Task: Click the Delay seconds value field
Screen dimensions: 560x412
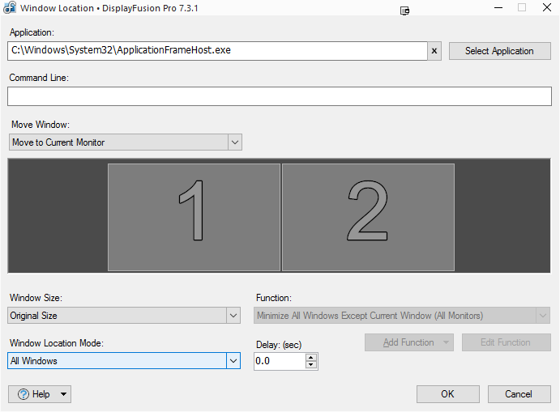Action: 279,362
